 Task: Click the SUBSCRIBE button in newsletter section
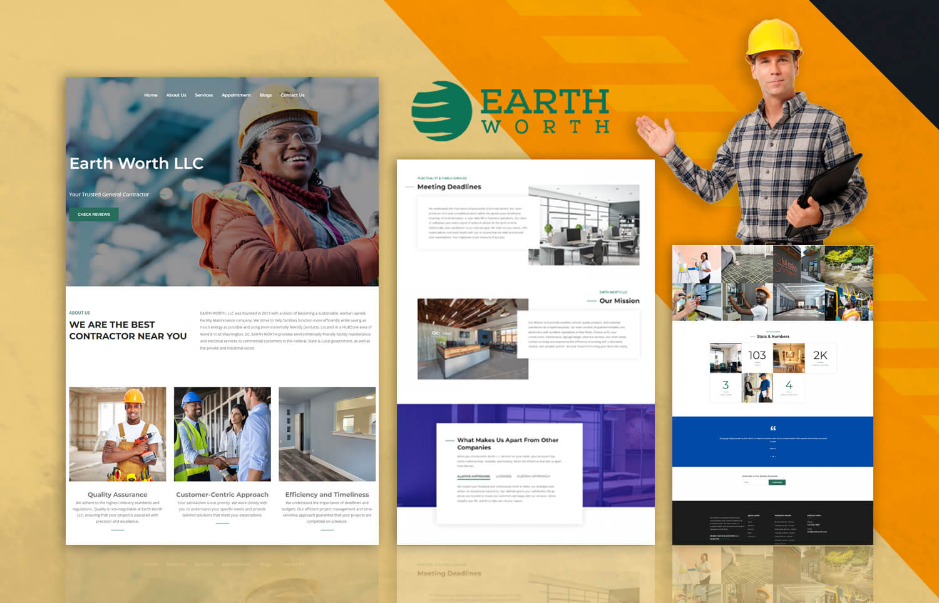[777, 482]
